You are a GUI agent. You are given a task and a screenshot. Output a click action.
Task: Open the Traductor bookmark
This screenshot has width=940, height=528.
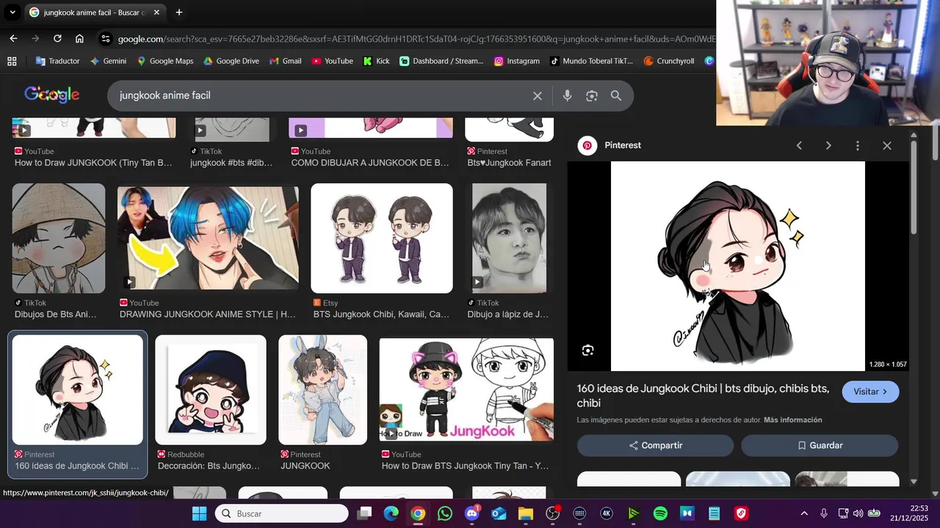click(x=57, y=61)
